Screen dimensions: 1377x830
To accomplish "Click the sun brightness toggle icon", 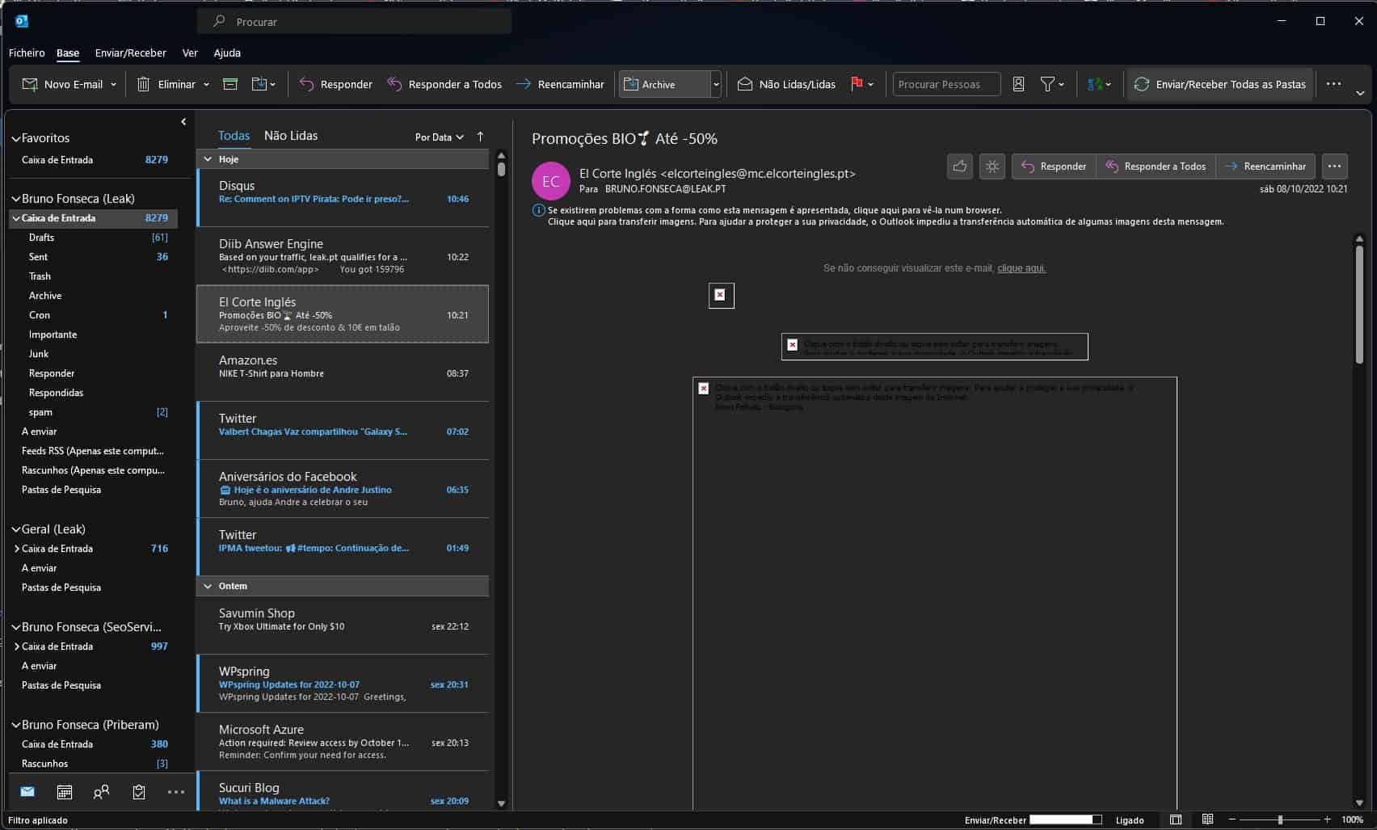I will pyautogui.click(x=992, y=166).
